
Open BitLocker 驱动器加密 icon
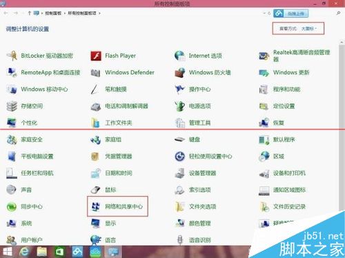pyautogui.click(x=12, y=56)
